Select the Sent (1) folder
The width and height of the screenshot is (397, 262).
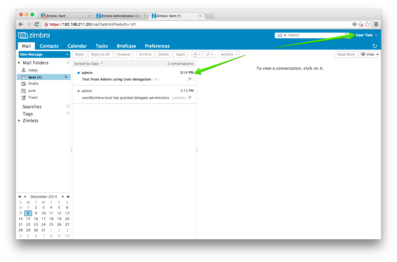tap(44, 77)
